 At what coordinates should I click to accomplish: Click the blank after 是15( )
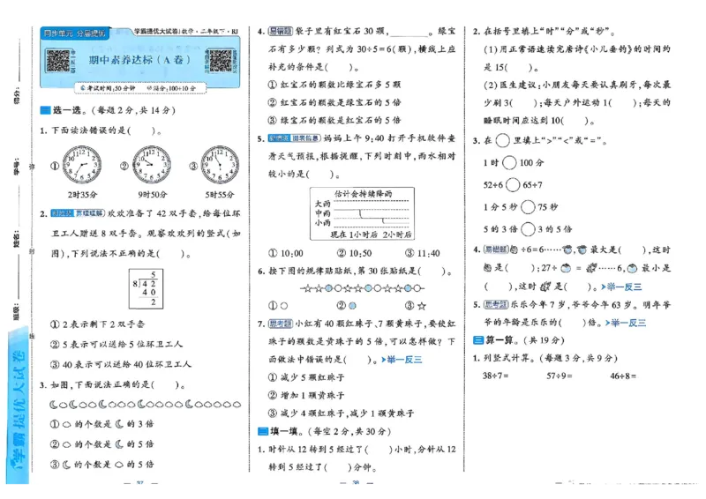(x=518, y=68)
